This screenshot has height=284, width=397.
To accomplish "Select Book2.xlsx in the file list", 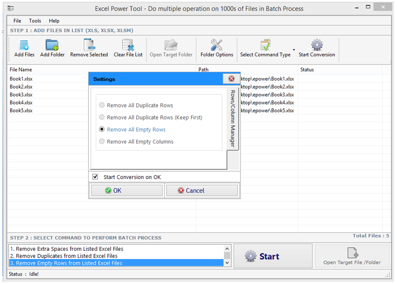I will 21,86.
